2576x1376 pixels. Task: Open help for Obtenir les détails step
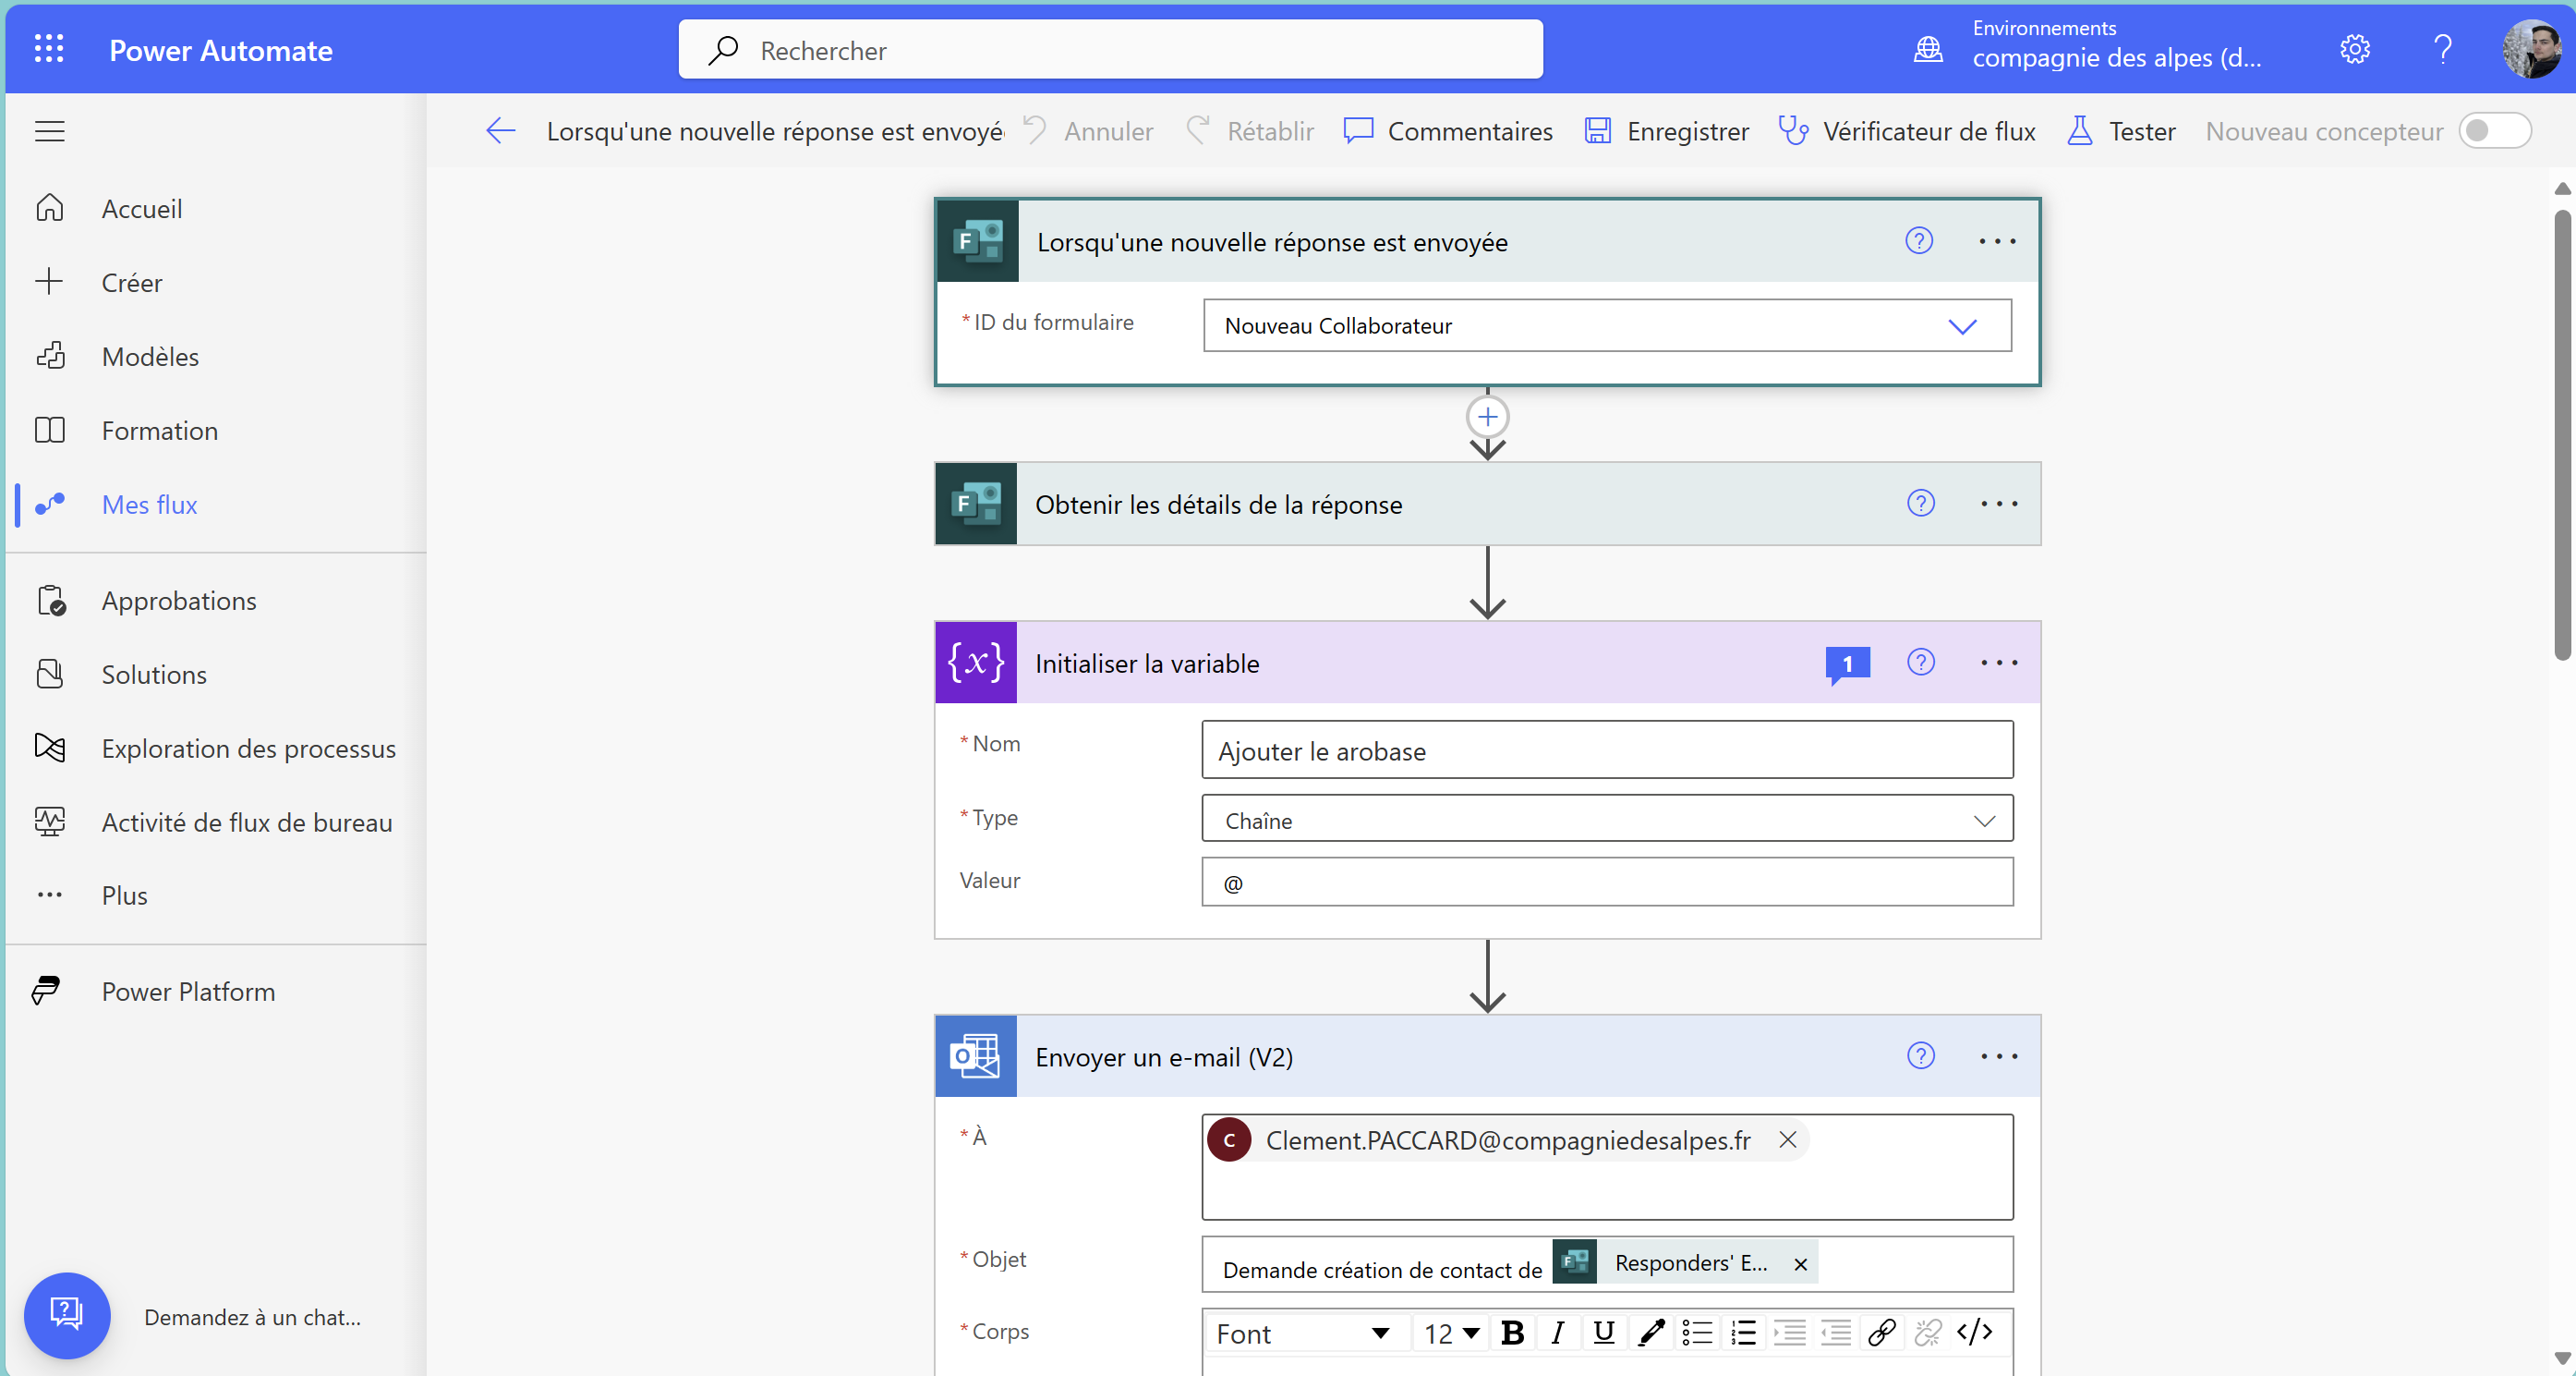(x=1921, y=504)
